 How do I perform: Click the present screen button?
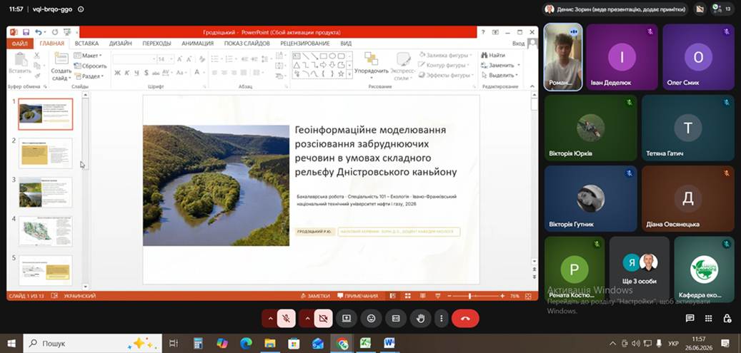click(x=347, y=319)
